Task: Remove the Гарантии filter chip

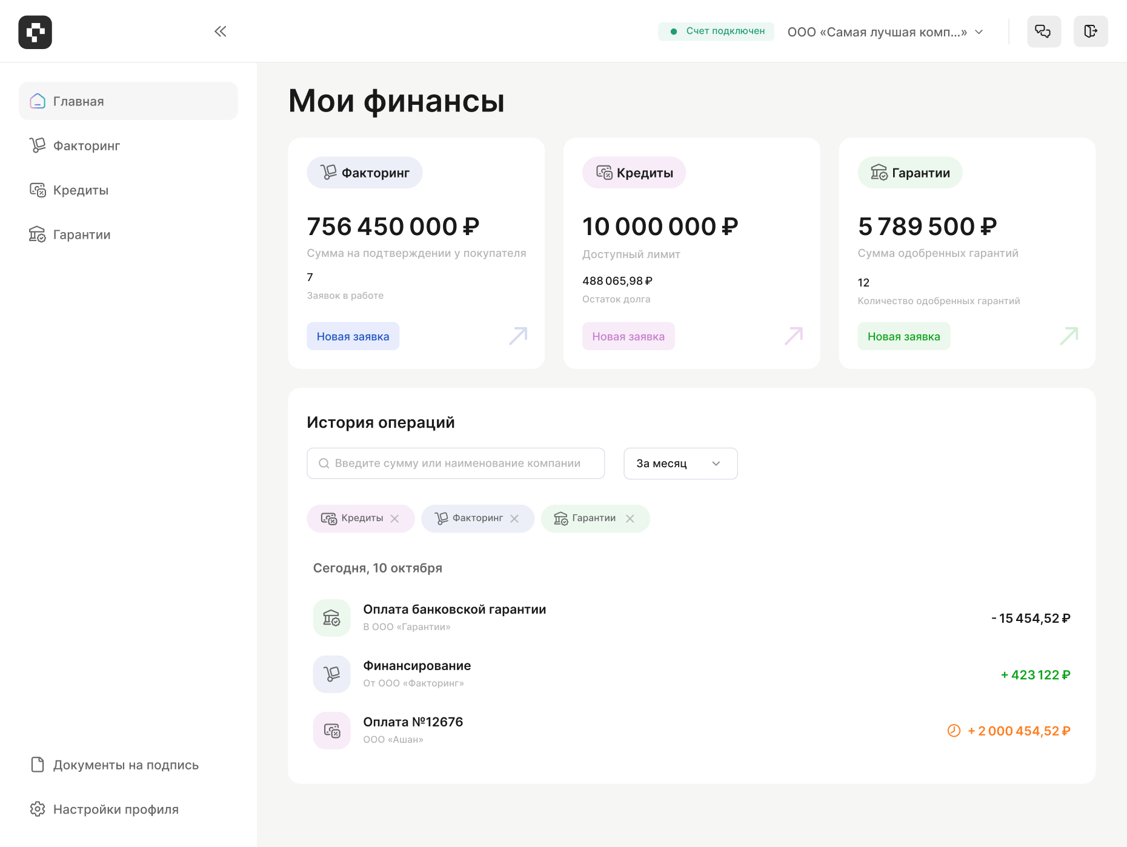Action: click(630, 519)
